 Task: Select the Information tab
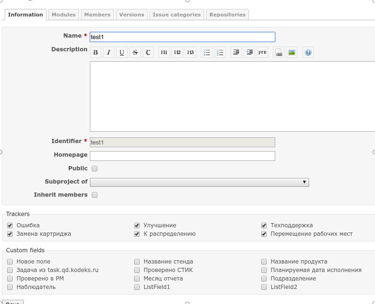point(25,15)
